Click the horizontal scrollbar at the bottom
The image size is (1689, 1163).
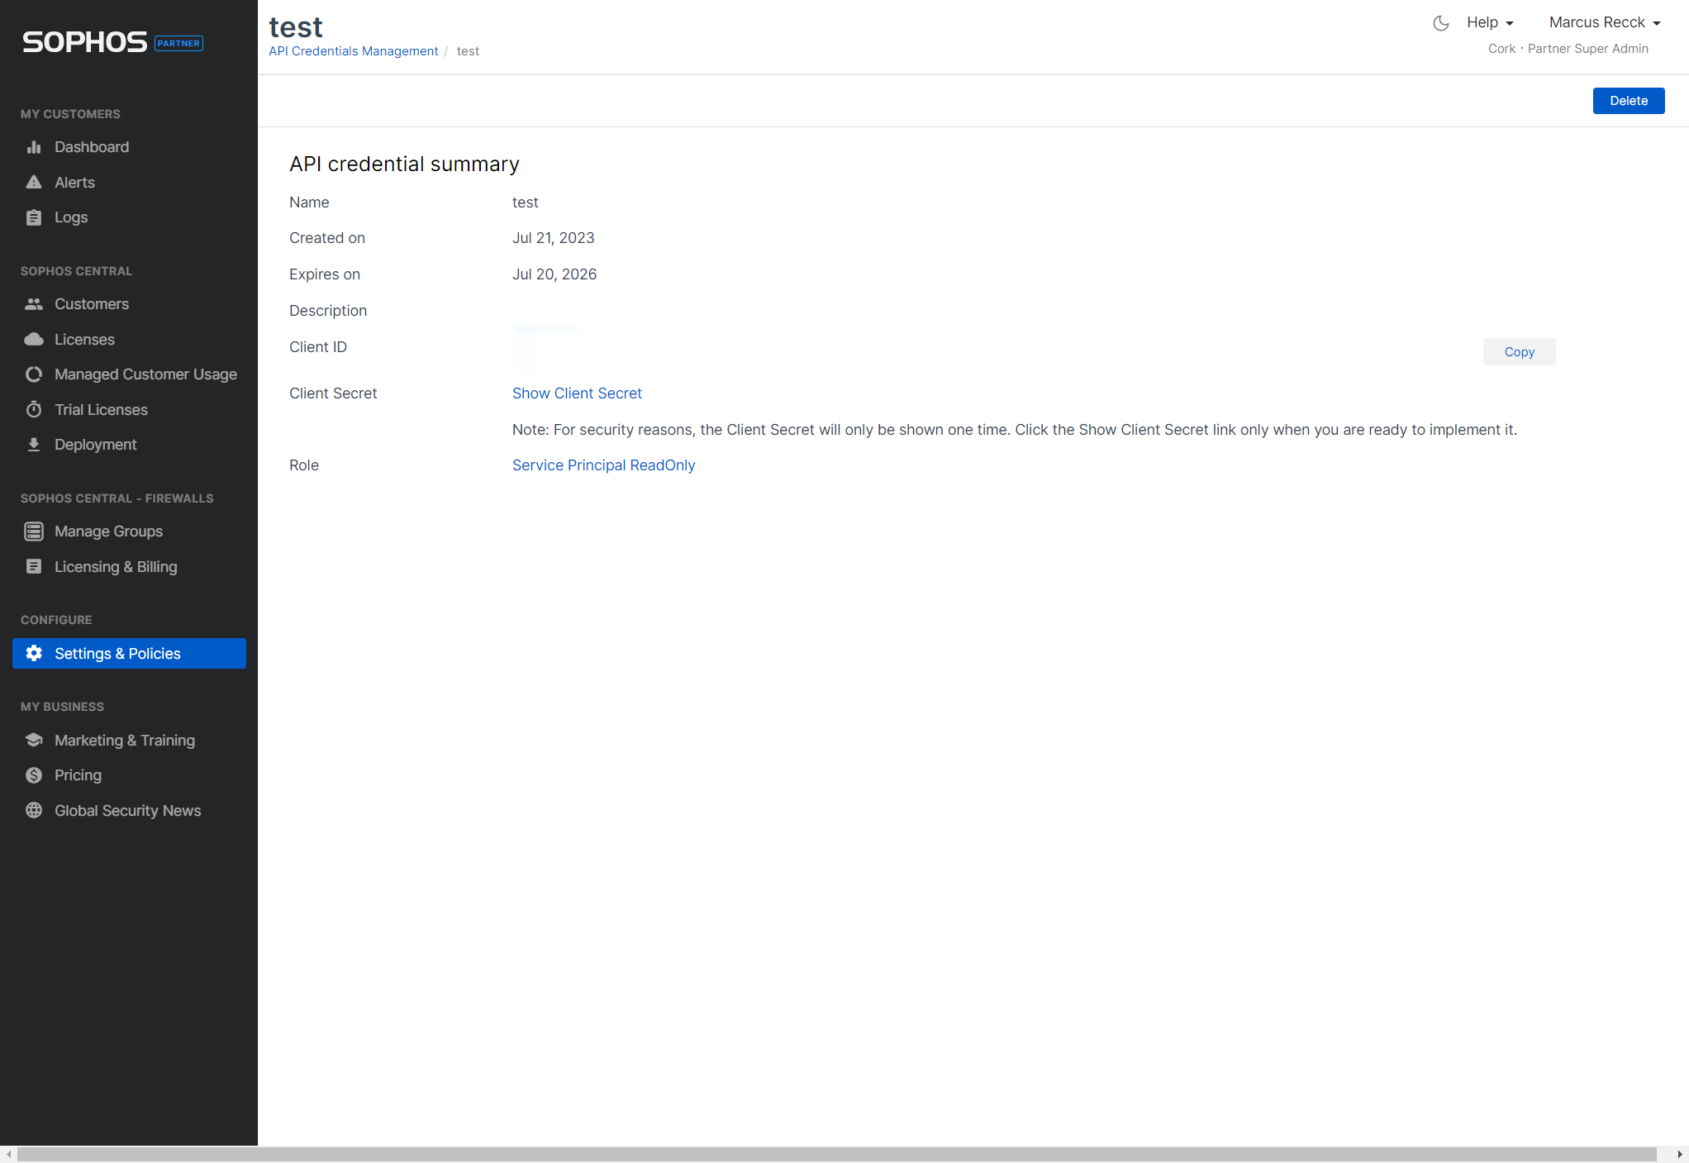[836, 1154]
